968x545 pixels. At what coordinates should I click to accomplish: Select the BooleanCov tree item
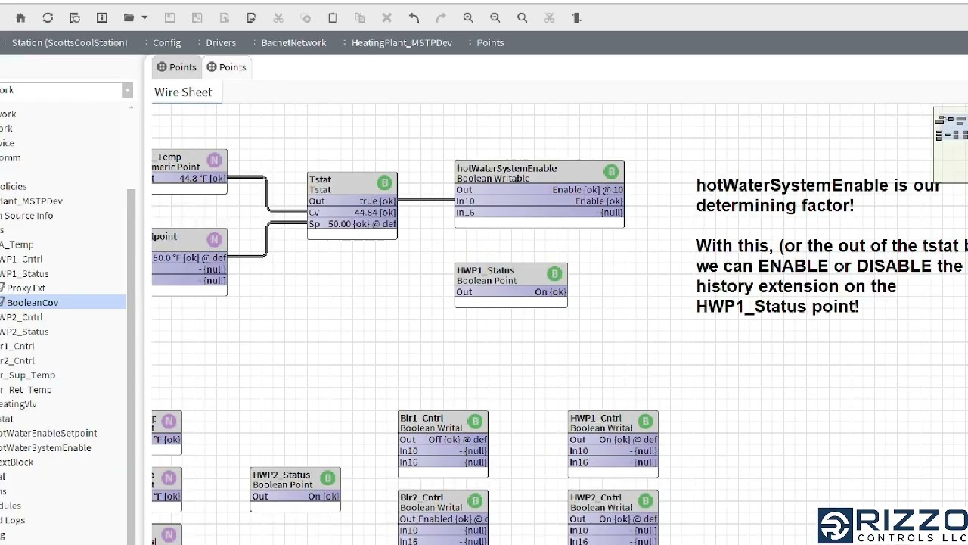pos(33,303)
